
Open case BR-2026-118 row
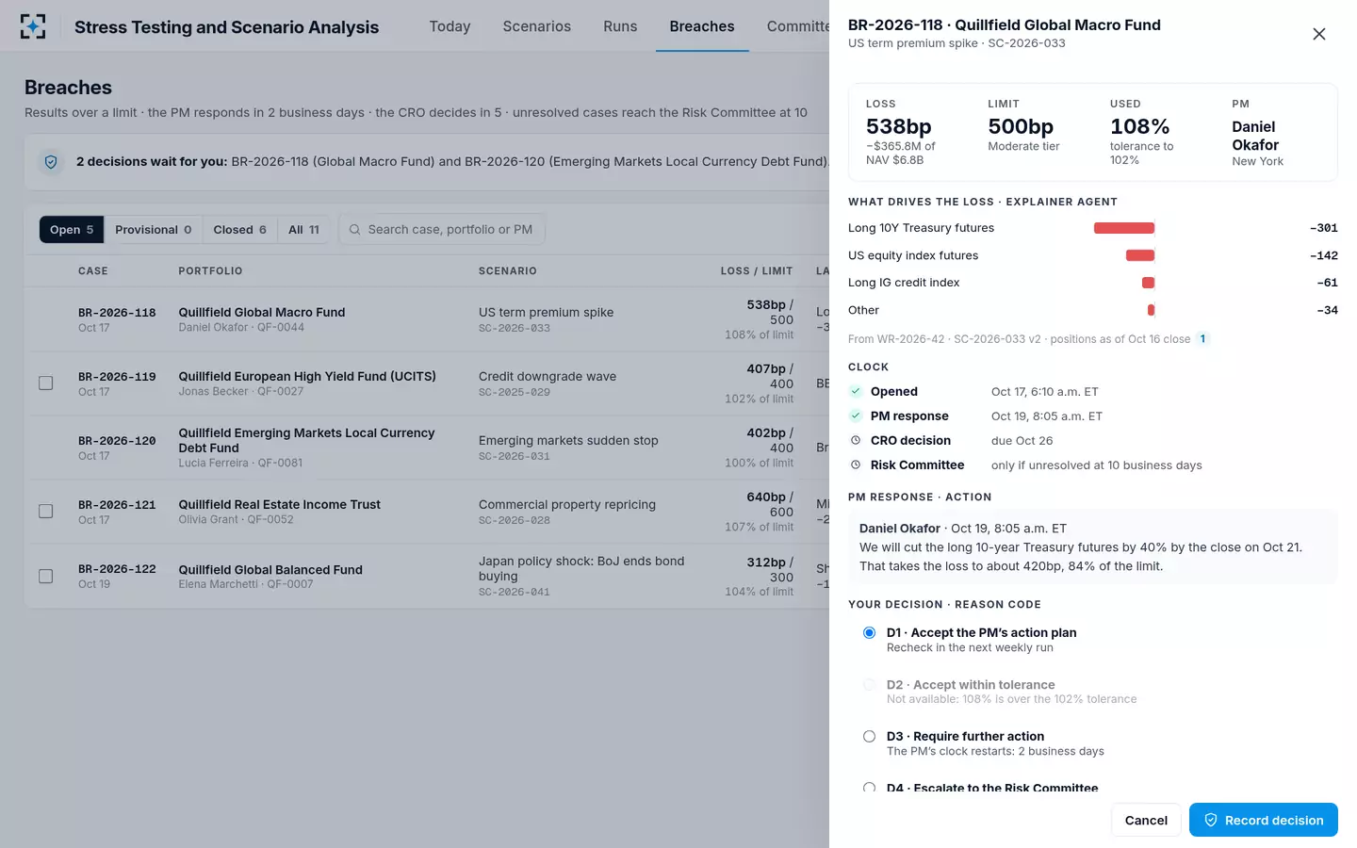(x=427, y=319)
